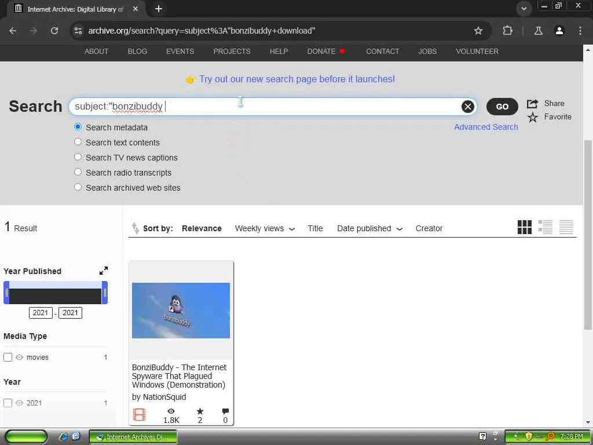Open the browser profile menu
Image resolution: width=593 pixels, height=445 pixels.
[559, 31]
